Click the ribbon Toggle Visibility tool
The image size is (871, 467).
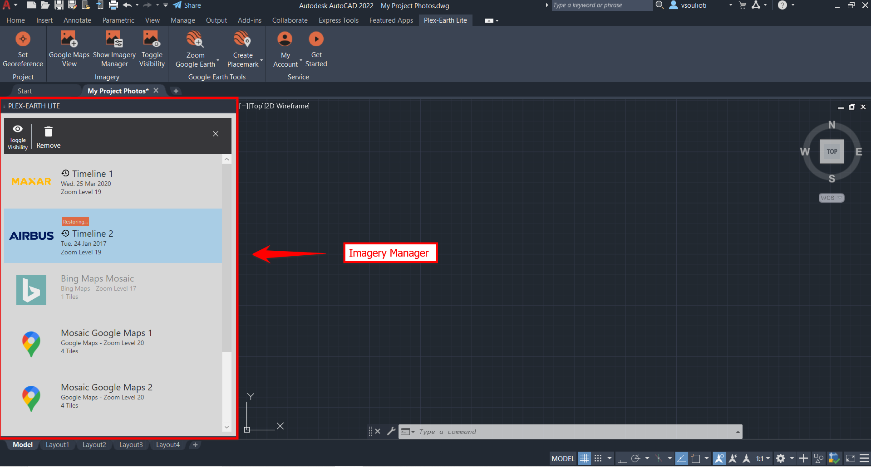tap(152, 49)
